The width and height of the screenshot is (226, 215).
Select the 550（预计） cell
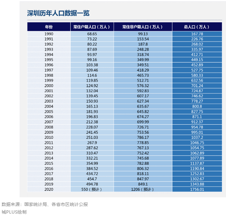92,189
